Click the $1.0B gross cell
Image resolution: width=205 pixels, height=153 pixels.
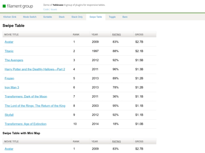click(x=139, y=124)
